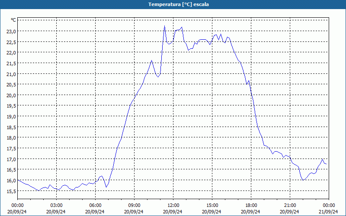This screenshot has height=216, width=346.
Task: Click the 12:00 tick label on the x-axis
Action: pyautogui.click(x=173, y=206)
